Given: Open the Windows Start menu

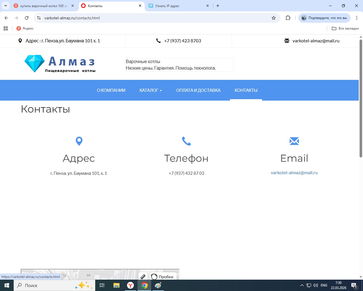Looking at the screenshot, I should [x=7, y=285].
